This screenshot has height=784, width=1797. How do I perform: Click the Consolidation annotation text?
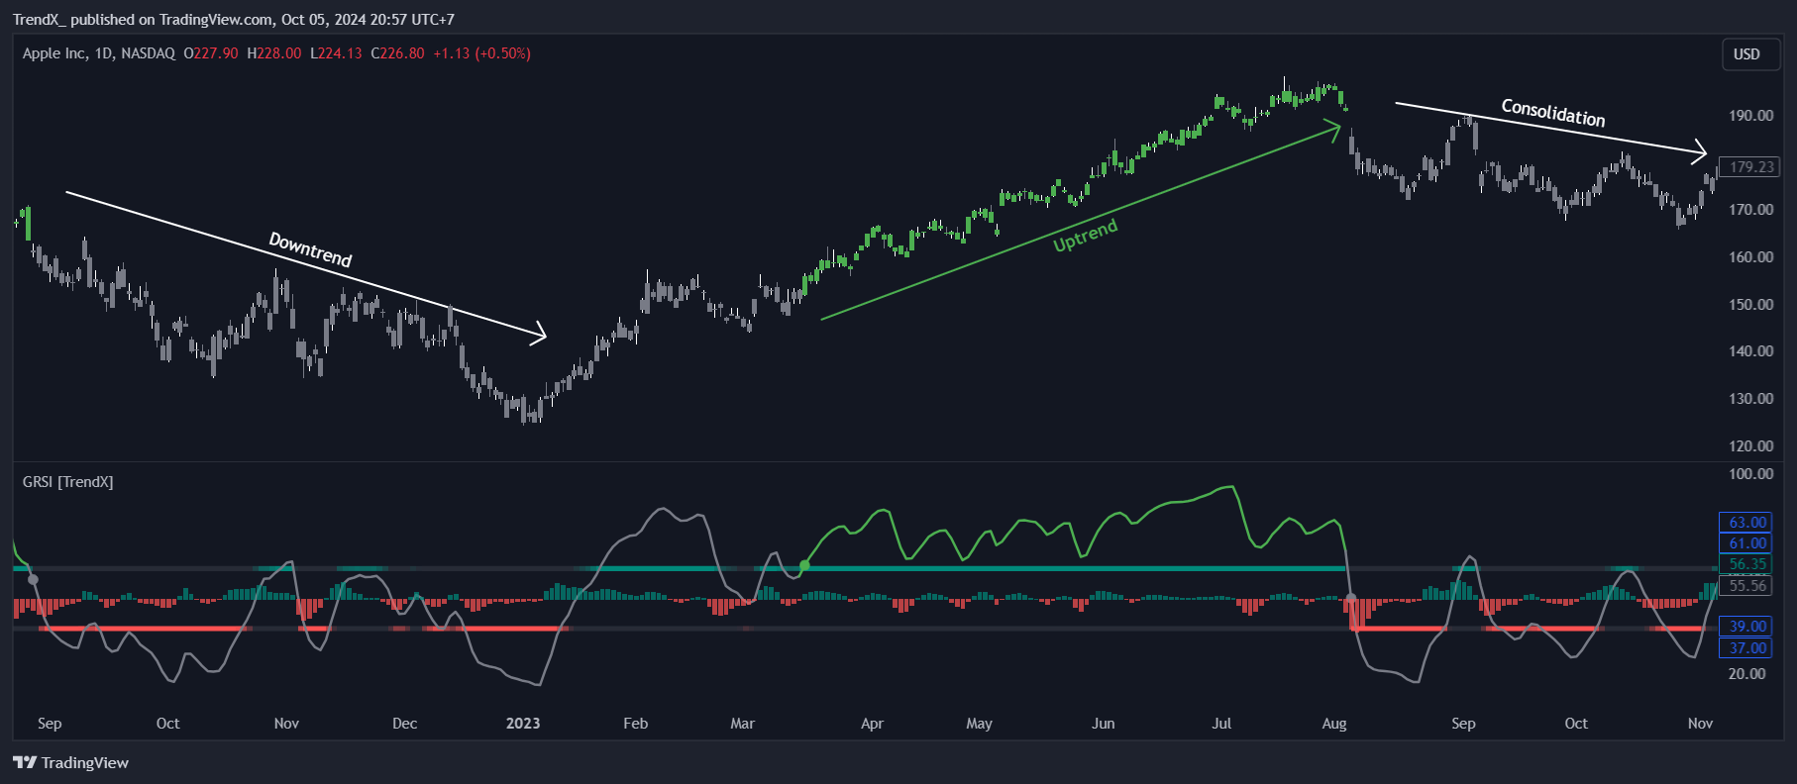tap(1553, 112)
